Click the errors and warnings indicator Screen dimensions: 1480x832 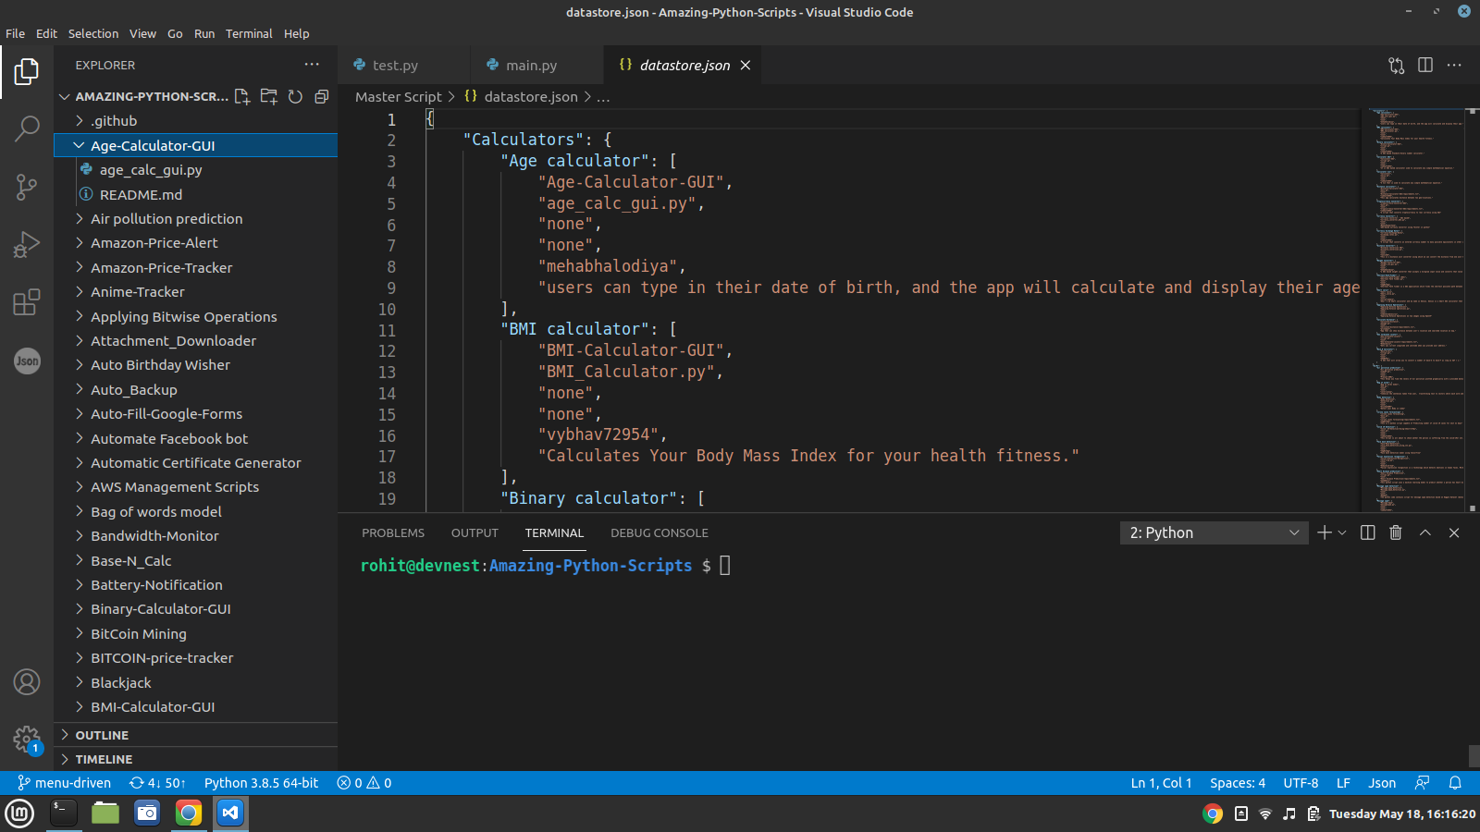coord(364,783)
